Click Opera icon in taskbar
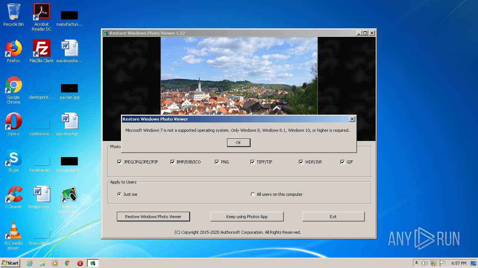 click(x=80, y=263)
